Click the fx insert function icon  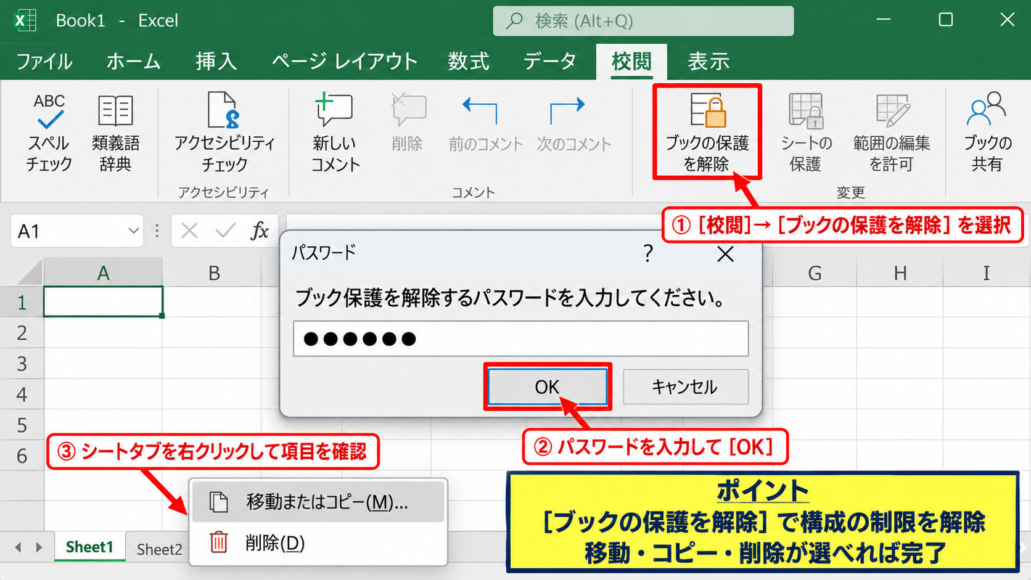click(x=260, y=231)
